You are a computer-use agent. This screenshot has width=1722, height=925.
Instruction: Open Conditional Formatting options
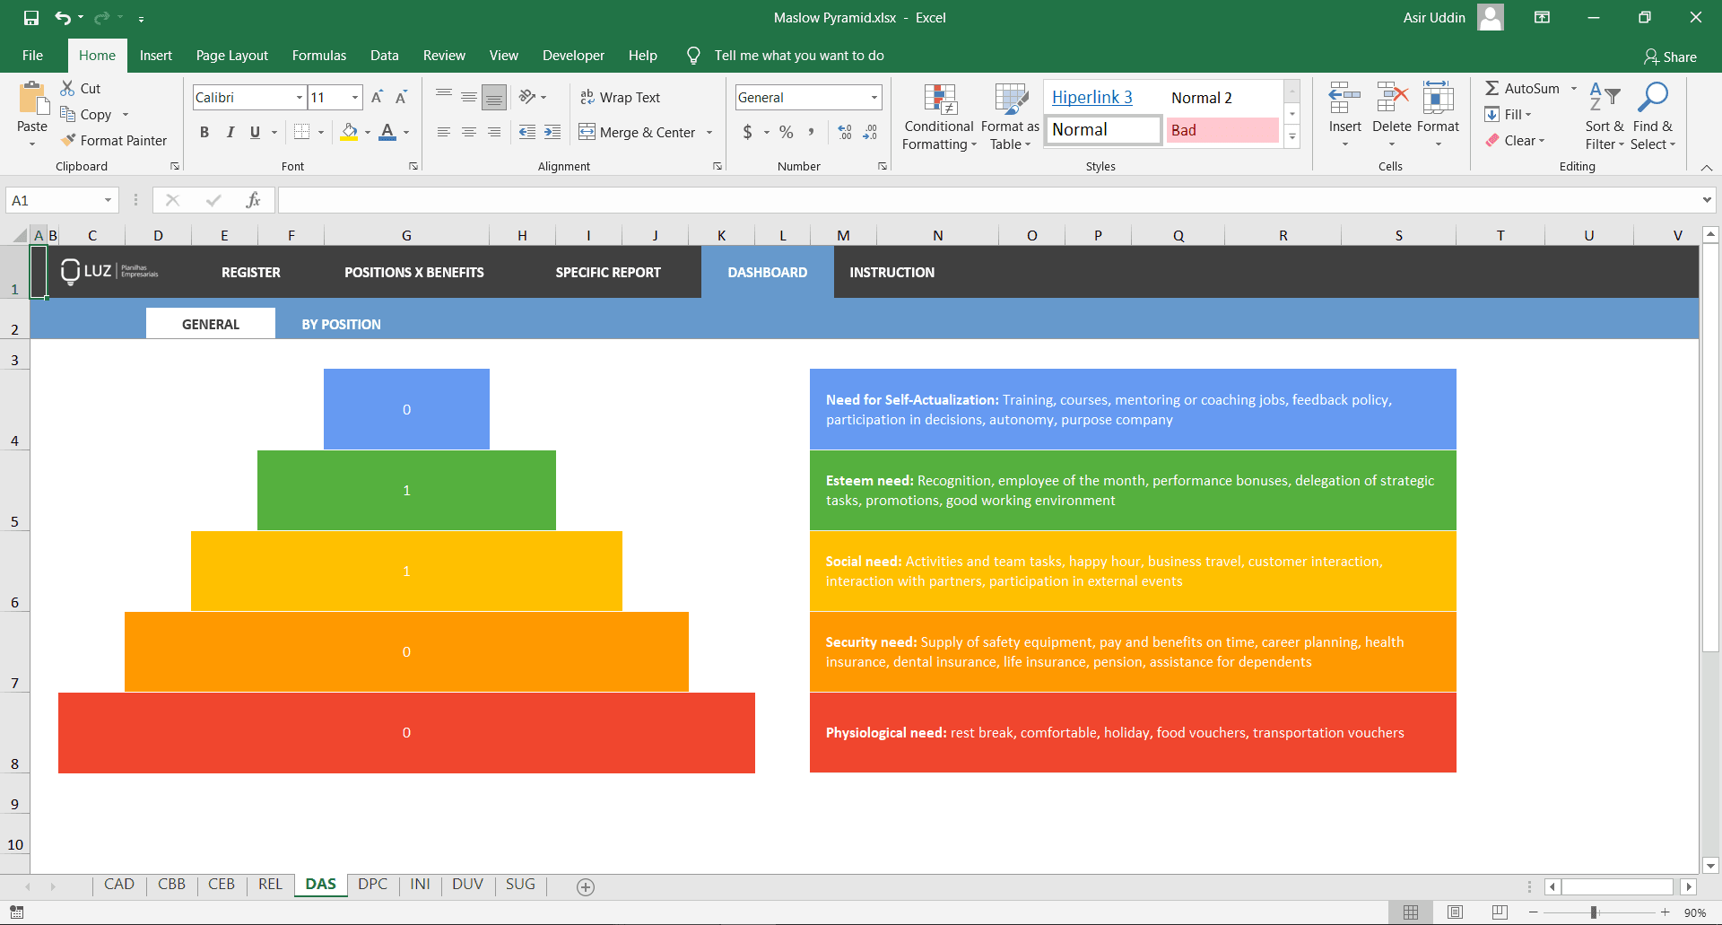coord(938,117)
